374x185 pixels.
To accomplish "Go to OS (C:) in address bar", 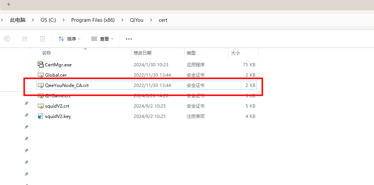I will click(x=48, y=20).
